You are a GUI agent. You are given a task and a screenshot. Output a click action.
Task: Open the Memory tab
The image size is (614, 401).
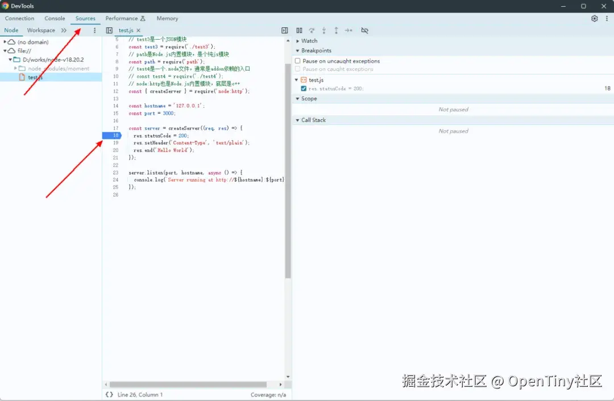click(x=167, y=18)
